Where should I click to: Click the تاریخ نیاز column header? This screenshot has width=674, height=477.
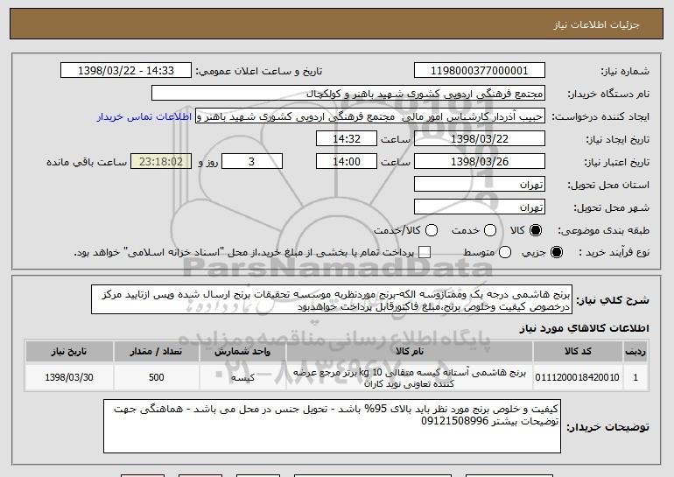point(69,352)
